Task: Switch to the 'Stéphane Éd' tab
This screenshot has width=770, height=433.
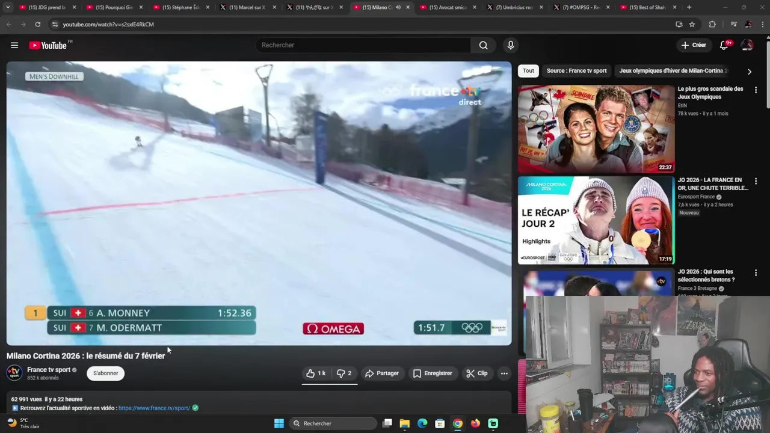Action: pyautogui.click(x=181, y=7)
